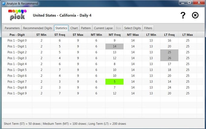Select row 'Pos 1 - Digit 8'

103,87
